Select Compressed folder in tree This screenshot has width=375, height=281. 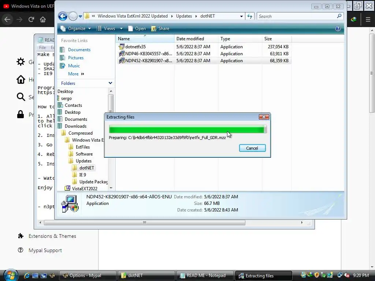(x=80, y=133)
